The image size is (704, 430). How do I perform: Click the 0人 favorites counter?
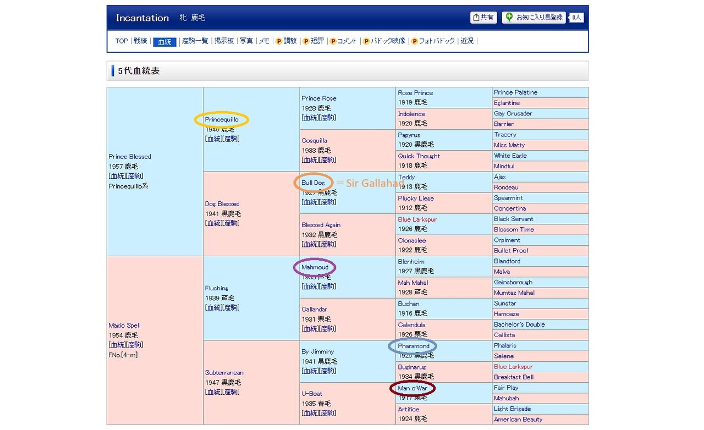(x=576, y=18)
